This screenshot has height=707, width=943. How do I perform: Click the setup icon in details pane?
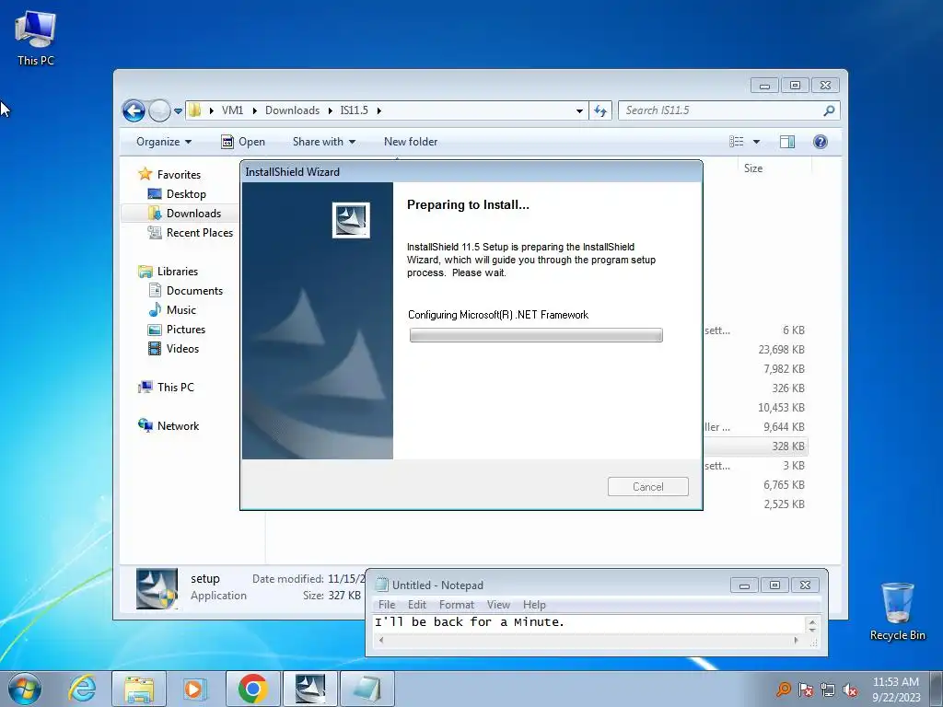pyautogui.click(x=157, y=588)
